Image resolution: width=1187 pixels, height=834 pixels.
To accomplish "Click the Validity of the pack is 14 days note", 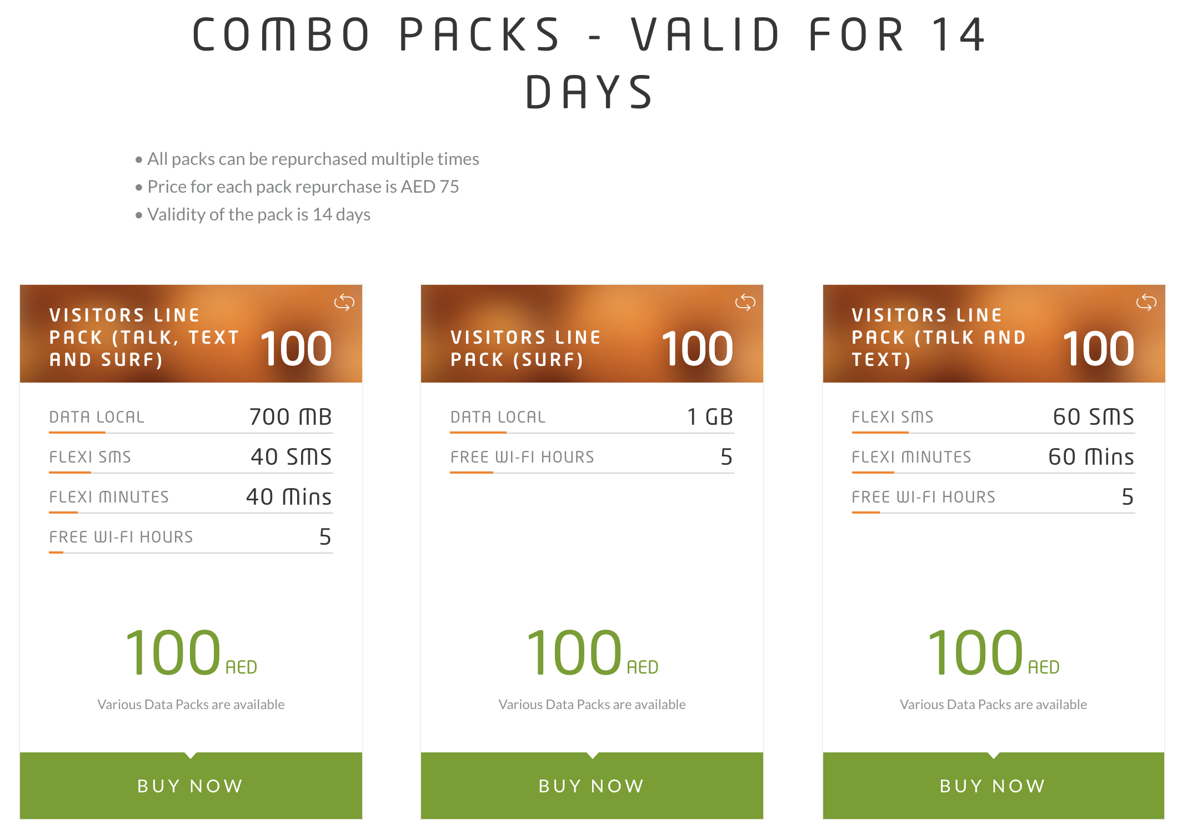I will click(x=259, y=215).
